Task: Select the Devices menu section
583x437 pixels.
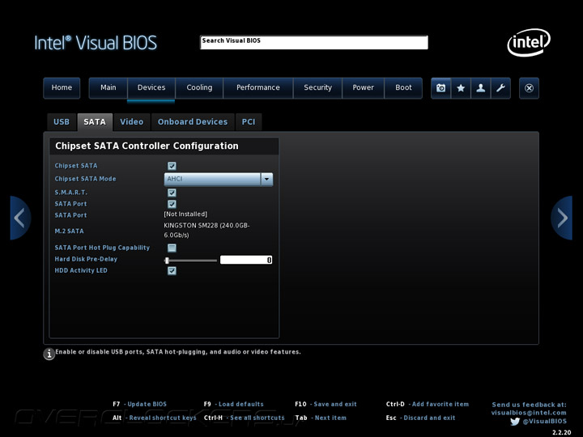Action: [x=151, y=88]
